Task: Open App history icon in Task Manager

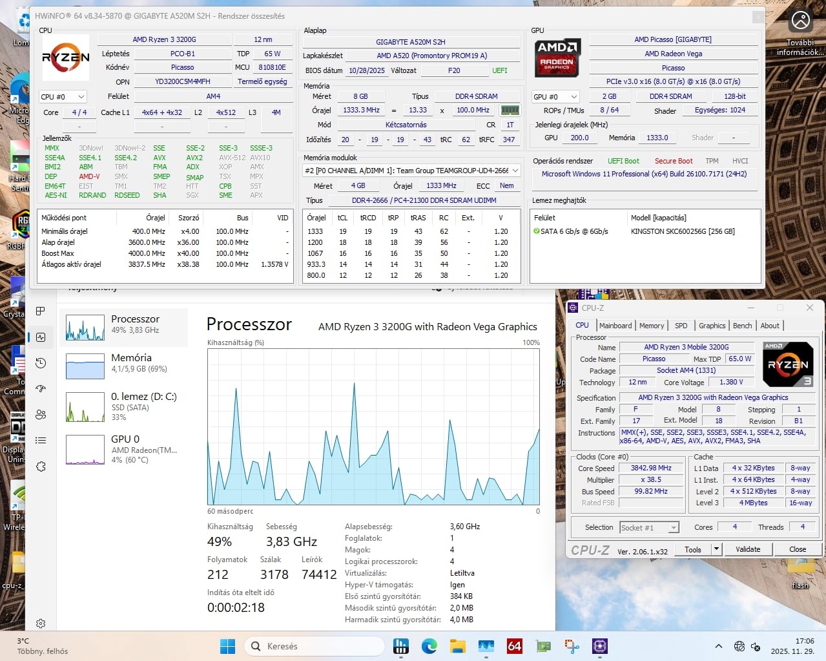Action: tap(41, 363)
